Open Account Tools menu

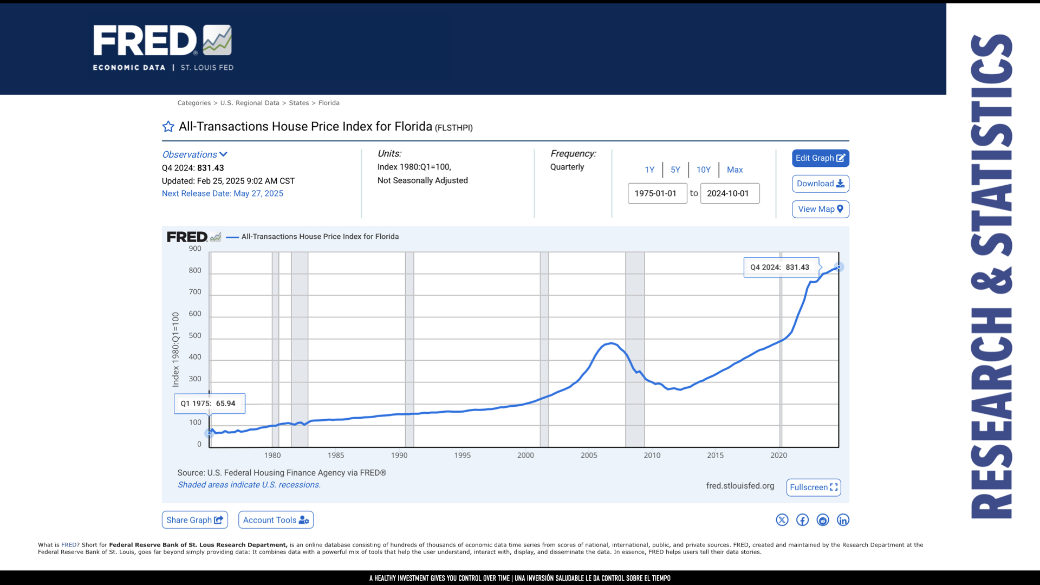(276, 520)
